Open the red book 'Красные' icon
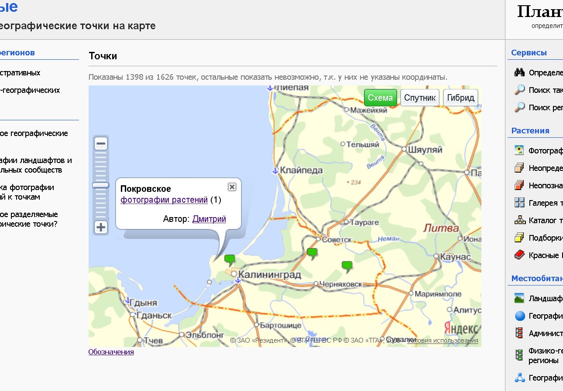Image resolution: width=563 pixels, height=391 pixels. pos(519,255)
